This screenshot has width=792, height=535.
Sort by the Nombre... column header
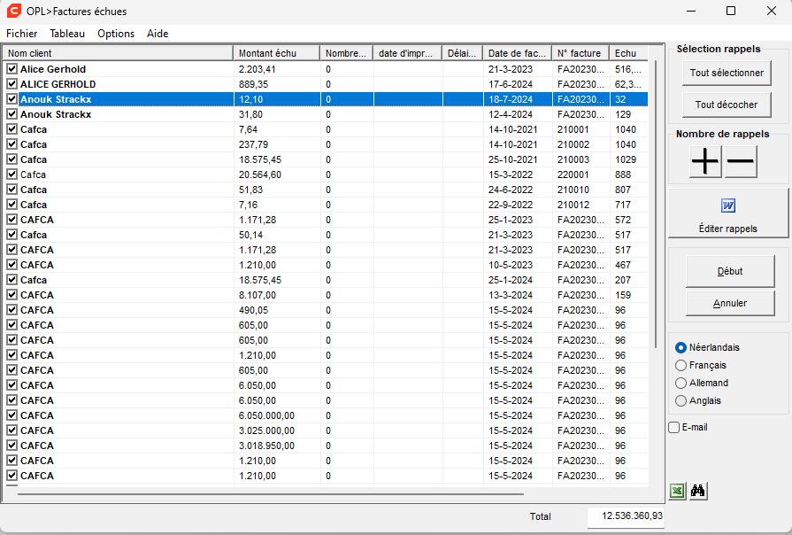(x=347, y=53)
